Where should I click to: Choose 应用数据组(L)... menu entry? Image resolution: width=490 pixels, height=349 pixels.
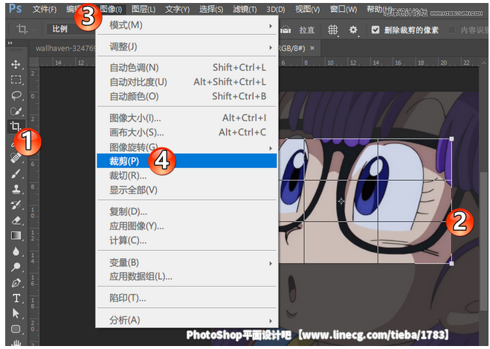tap(187, 277)
